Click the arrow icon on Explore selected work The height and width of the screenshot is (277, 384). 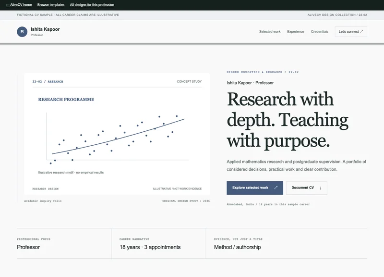tap(276, 188)
